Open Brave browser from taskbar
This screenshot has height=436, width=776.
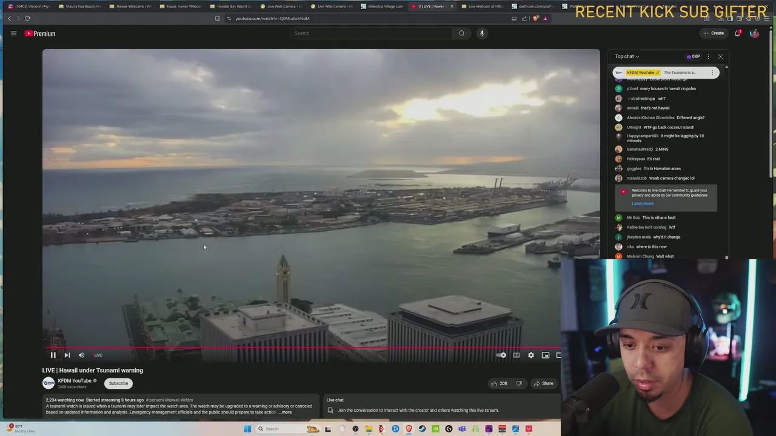(409, 429)
